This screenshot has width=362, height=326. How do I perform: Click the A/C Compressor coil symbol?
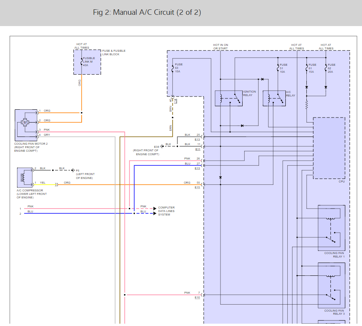click(x=23, y=177)
